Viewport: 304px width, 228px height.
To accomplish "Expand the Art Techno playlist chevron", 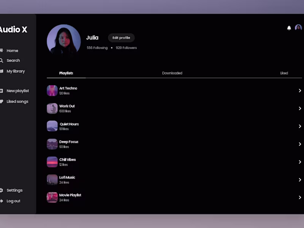I will tap(300, 90).
